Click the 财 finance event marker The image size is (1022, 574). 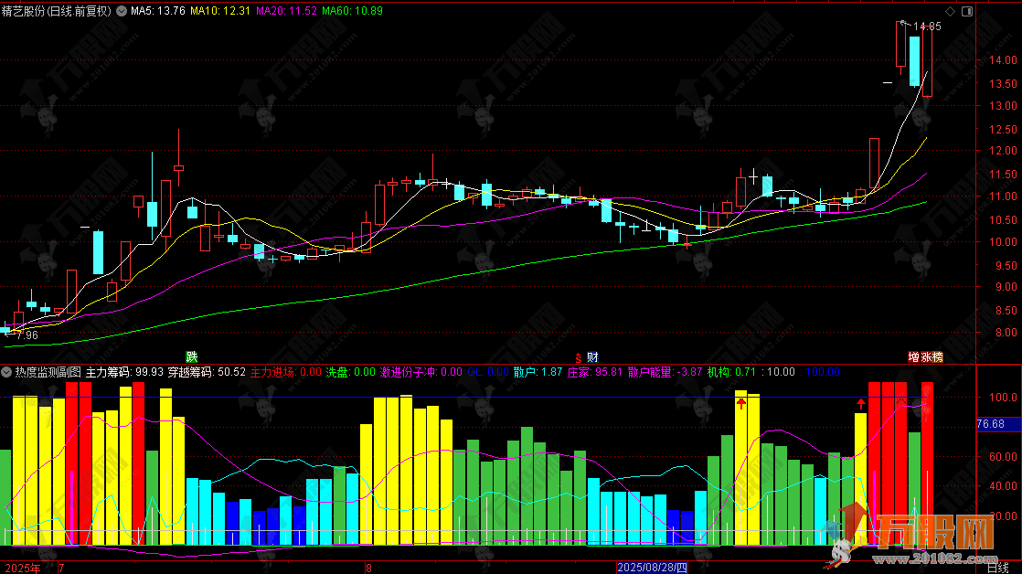[x=592, y=356]
